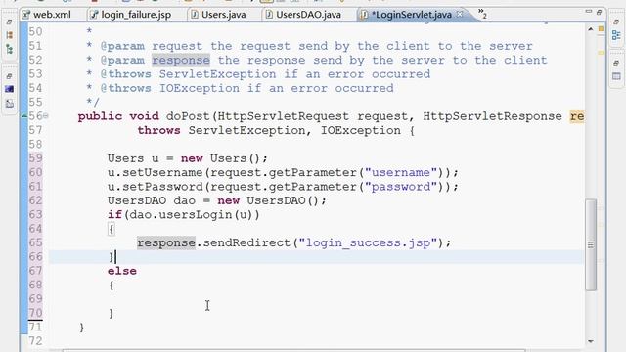Click line number 63 in the gutter
The width and height of the screenshot is (626, 352).
(x=35, y=215)
